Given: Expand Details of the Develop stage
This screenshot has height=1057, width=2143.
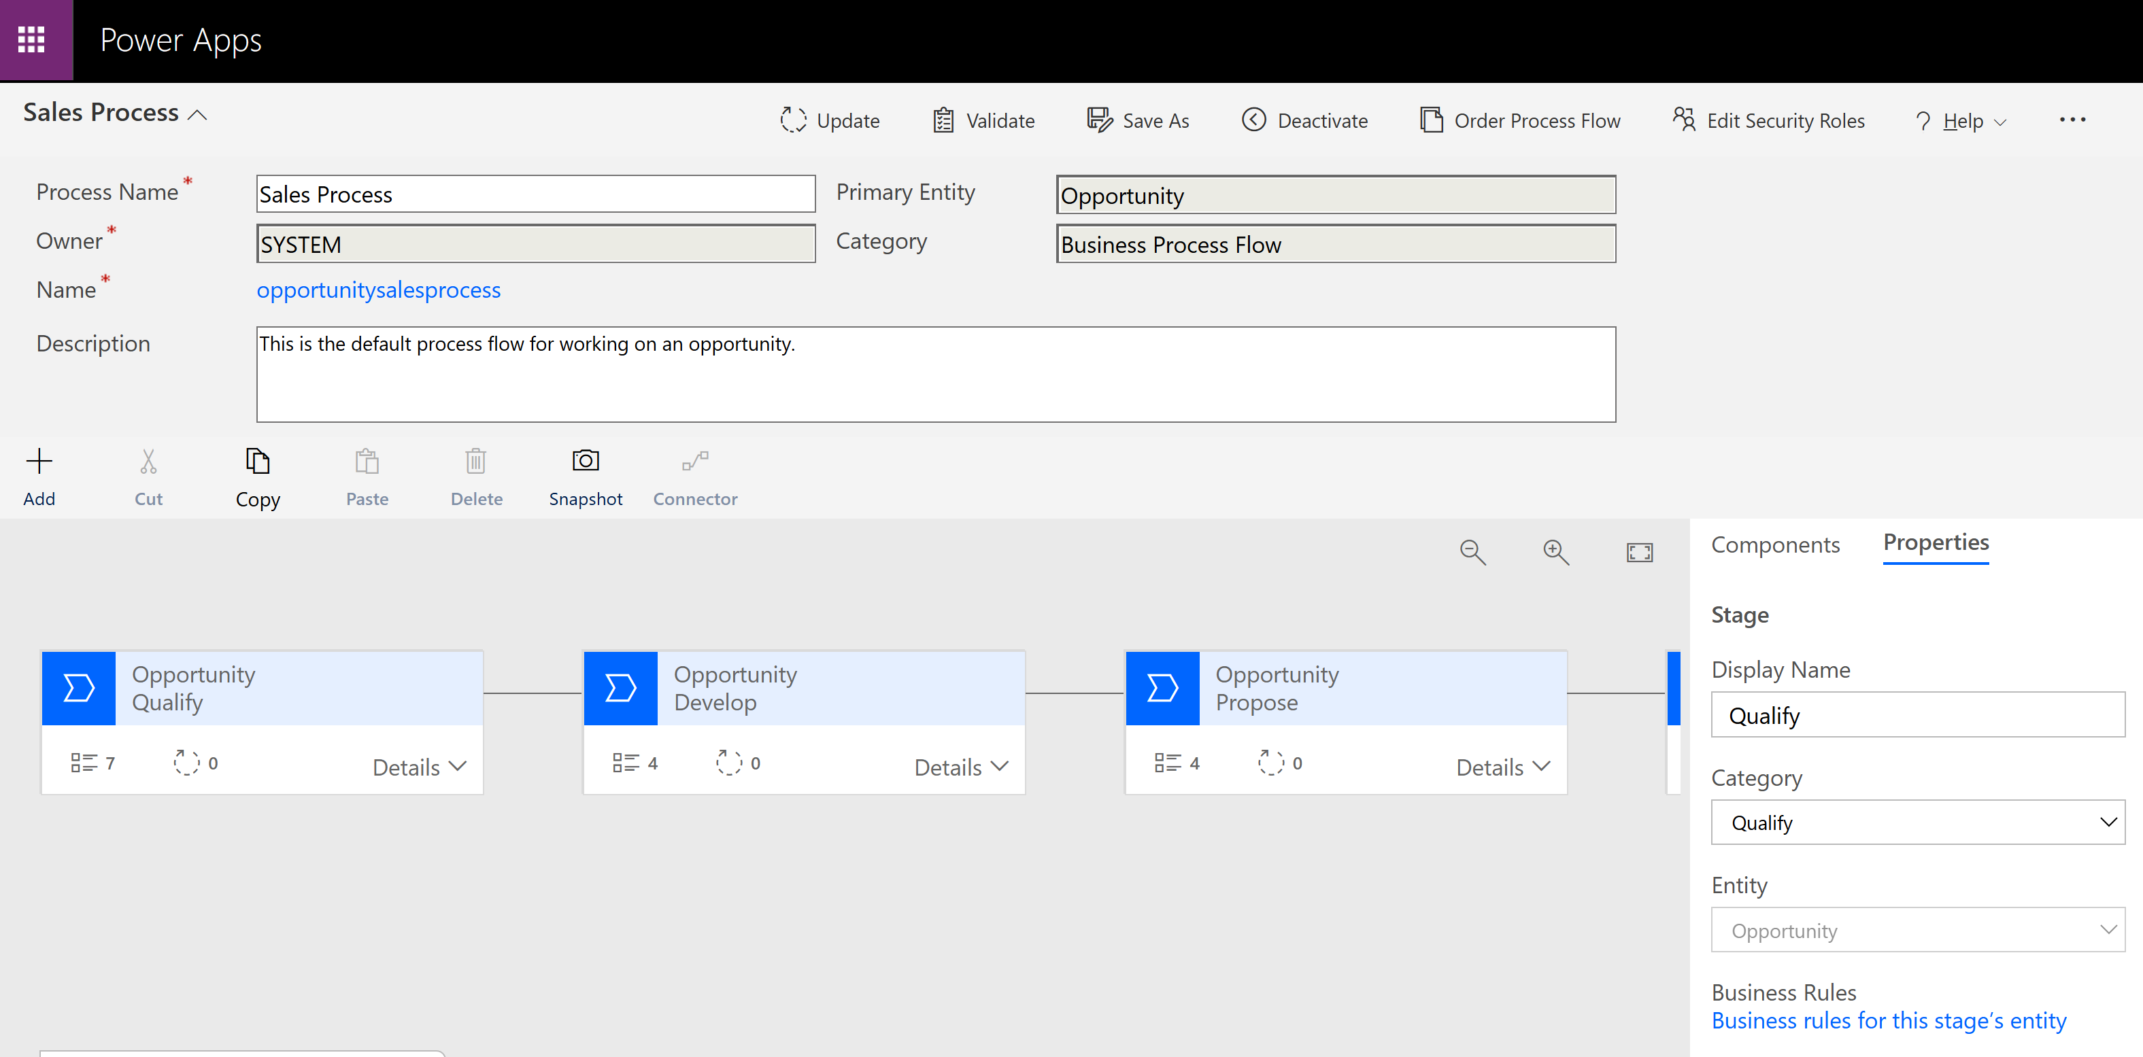Looking at the screenshot, I should coord(961,767).
